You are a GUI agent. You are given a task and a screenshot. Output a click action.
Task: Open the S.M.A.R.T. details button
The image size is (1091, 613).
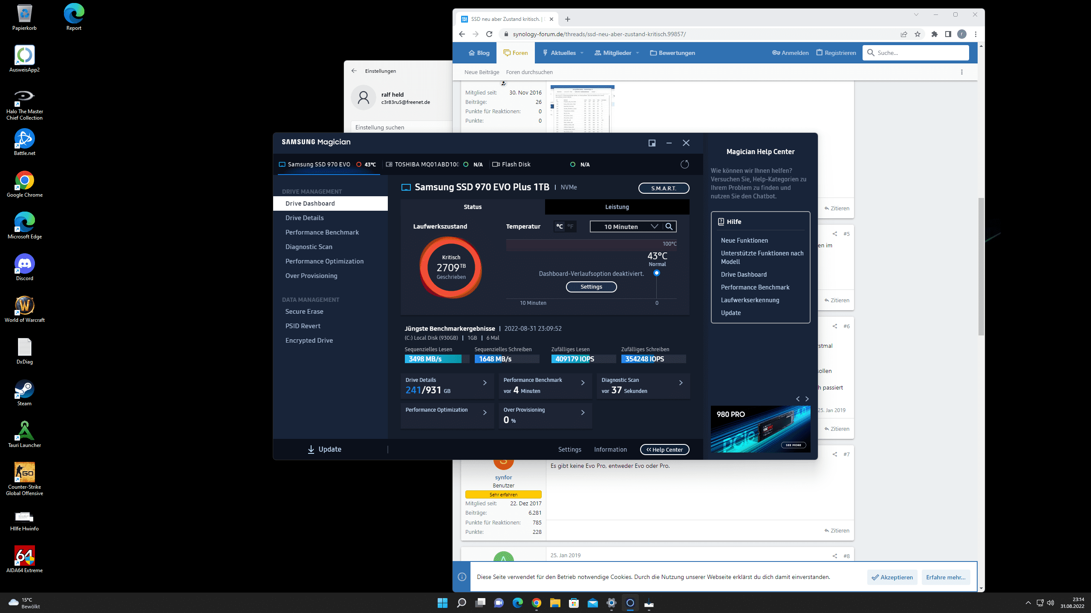click(x=664, y=188)
